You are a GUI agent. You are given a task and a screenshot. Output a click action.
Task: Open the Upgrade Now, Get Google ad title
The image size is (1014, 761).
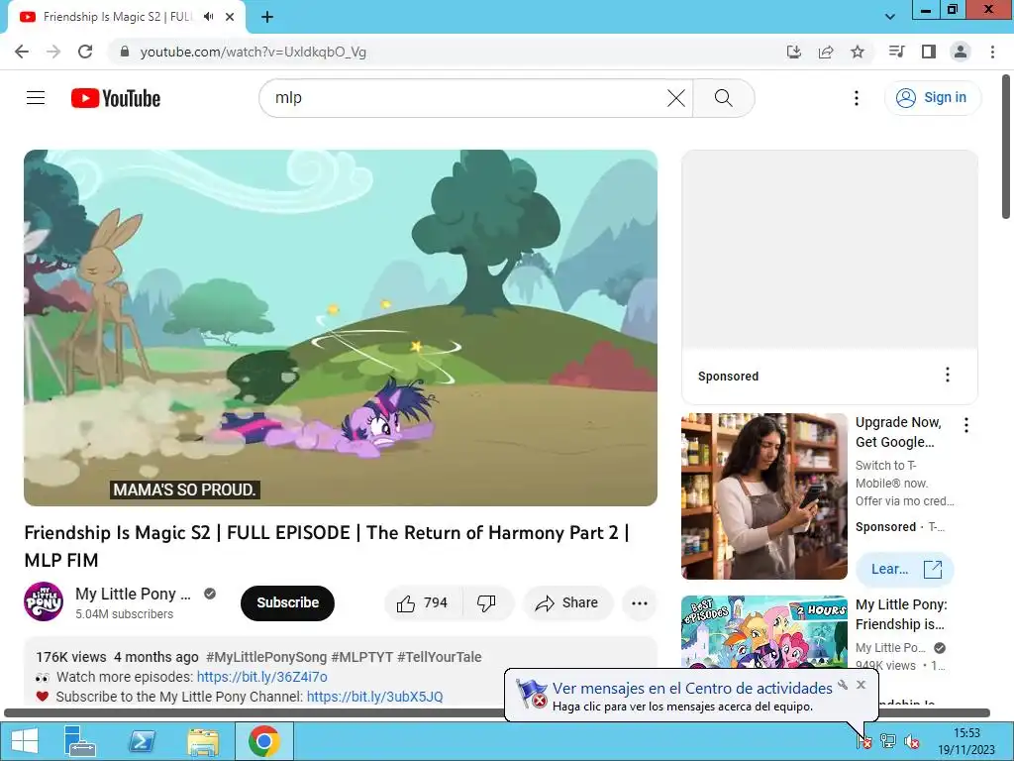pos(897,432)
